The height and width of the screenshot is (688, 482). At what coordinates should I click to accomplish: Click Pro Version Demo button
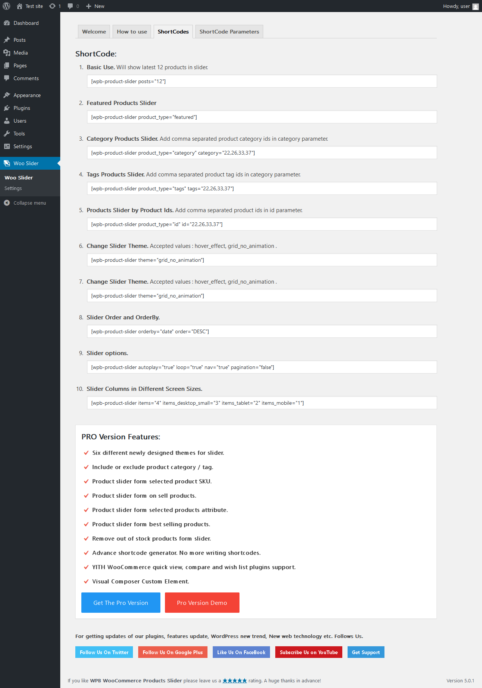[202, 603]
